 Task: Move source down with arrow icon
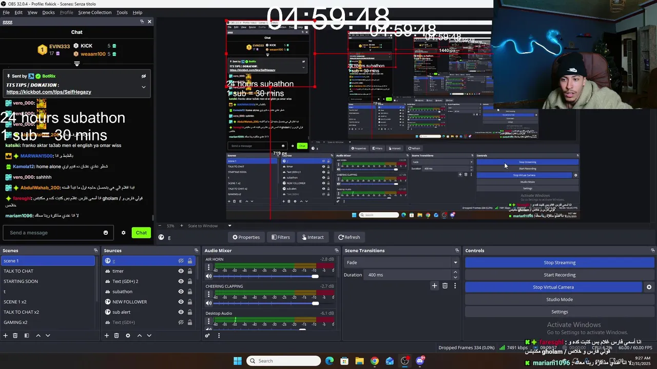tap(149, 336)
